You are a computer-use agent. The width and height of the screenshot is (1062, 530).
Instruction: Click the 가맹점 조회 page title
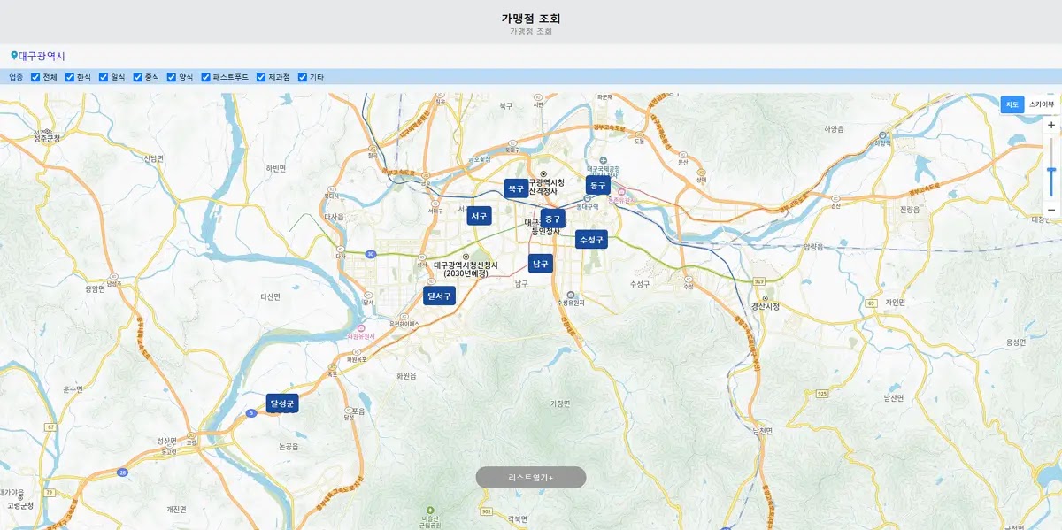[531, 18]
